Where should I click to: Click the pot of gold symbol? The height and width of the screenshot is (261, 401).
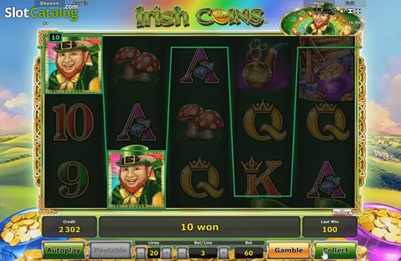point(326,69)
